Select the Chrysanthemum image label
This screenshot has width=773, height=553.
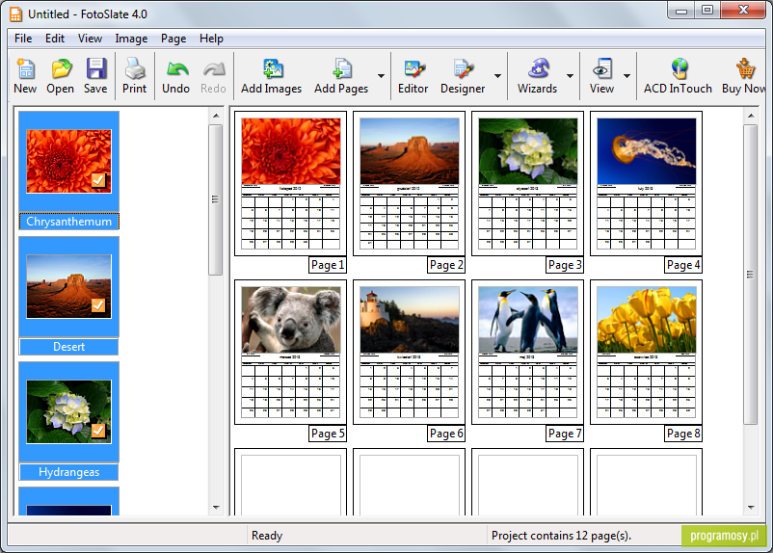pyautogui.click(x=69, y=222)
